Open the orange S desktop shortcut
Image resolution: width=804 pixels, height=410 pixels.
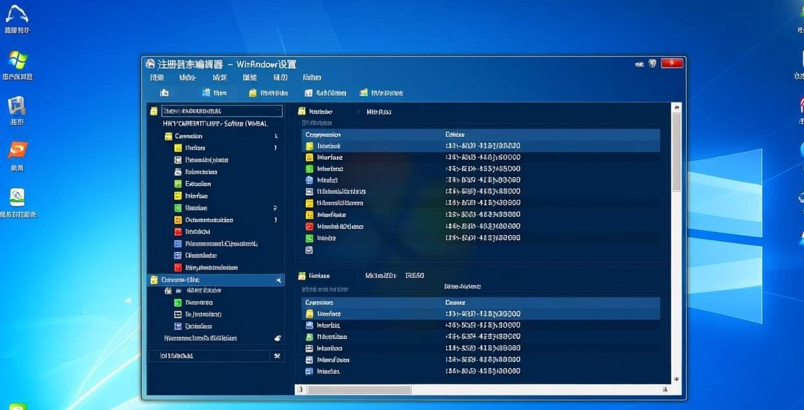coord(17,150)
